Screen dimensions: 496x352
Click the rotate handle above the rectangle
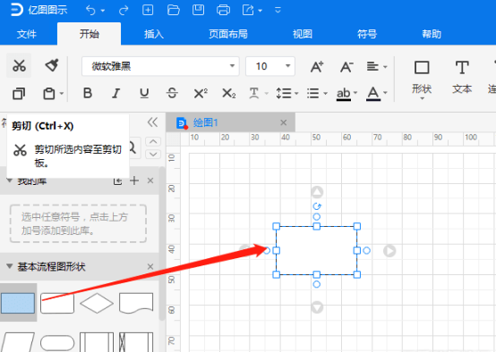[317, 206]
